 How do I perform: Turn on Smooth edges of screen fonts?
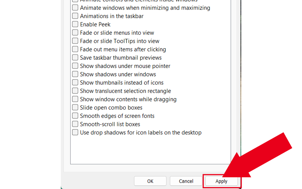[x=75, y=116]
